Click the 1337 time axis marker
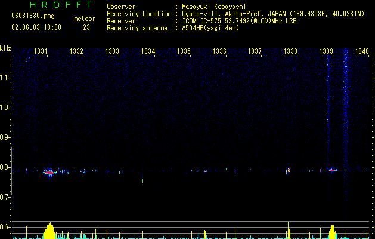The image size is (375, 239). (x=255, y=51)
